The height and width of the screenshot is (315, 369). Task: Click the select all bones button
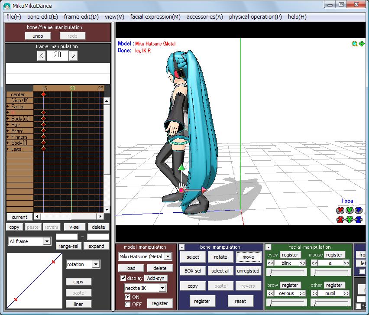[x=220, y=271]
